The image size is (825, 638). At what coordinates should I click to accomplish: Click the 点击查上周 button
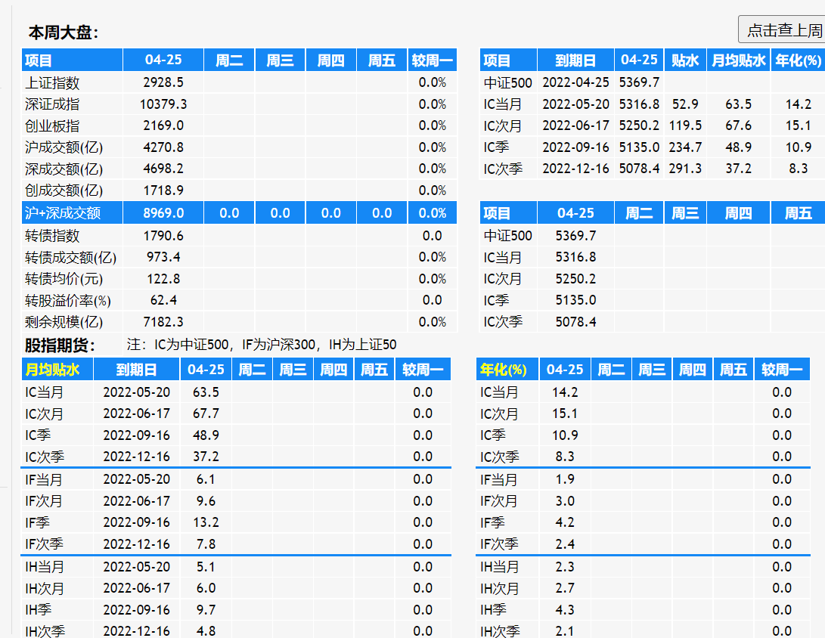pos(783,30)
